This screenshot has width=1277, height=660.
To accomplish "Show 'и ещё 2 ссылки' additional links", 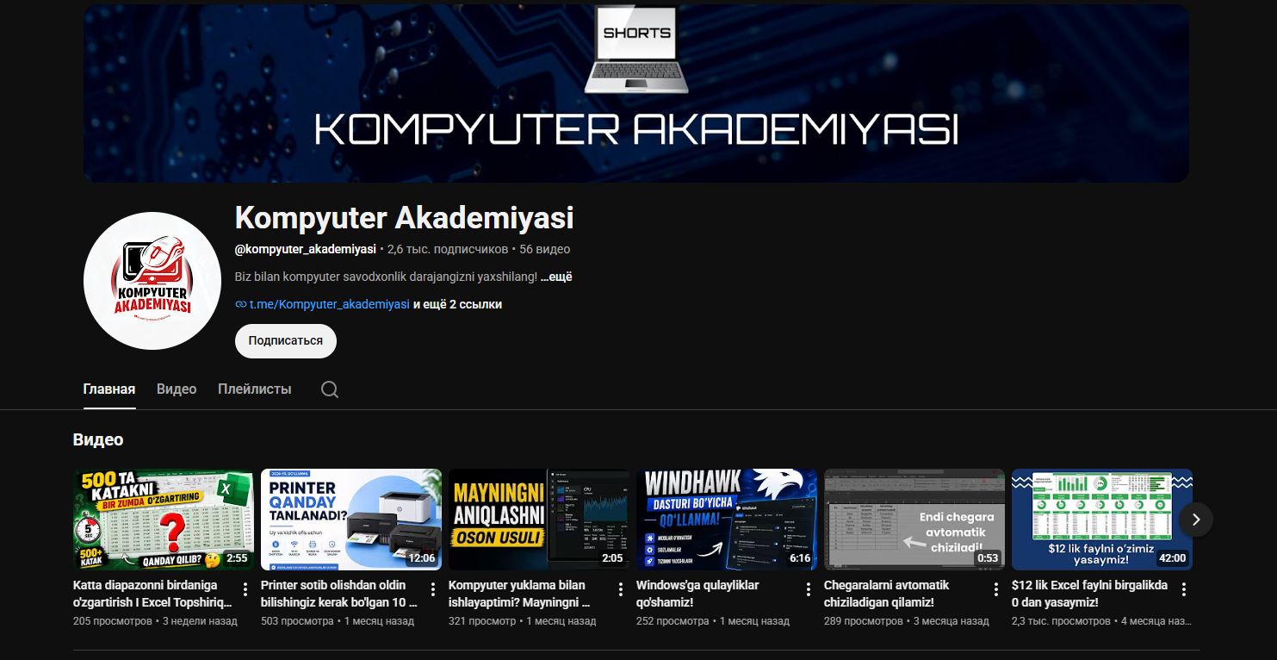I will point(457,304).
